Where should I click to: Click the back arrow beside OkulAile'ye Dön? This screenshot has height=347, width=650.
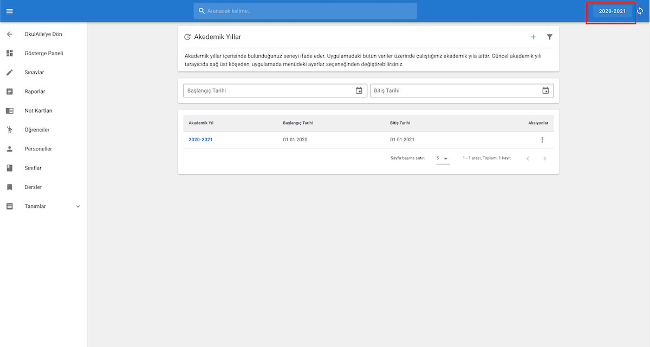coord(9,34)
